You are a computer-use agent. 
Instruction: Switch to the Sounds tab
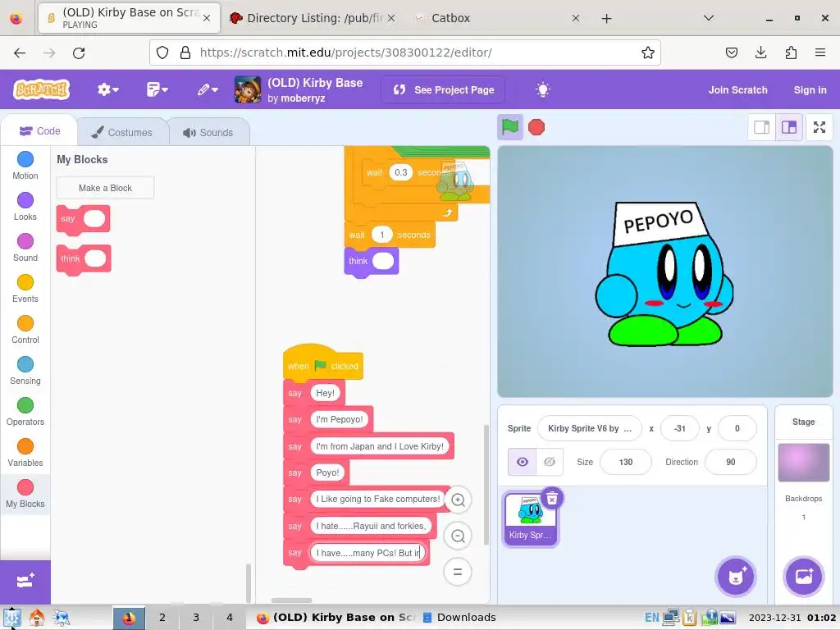[208, 132]
